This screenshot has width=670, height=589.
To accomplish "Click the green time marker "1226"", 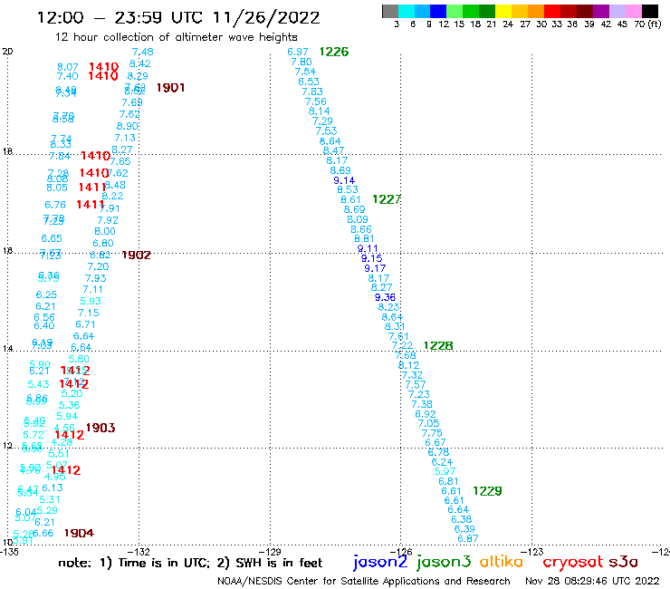I will 334,52.
